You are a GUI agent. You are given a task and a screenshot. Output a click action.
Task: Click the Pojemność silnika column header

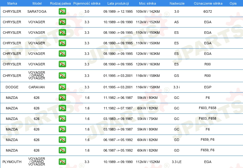(87, 3)
